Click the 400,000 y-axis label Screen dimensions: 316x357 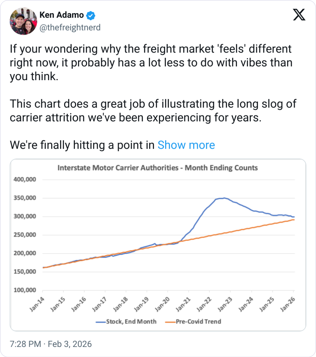(x=25, y=180)
